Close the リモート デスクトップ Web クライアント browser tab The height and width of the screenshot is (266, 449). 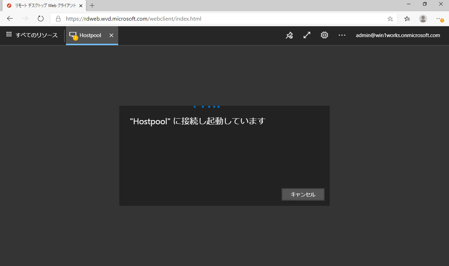[x=81, y=6]
